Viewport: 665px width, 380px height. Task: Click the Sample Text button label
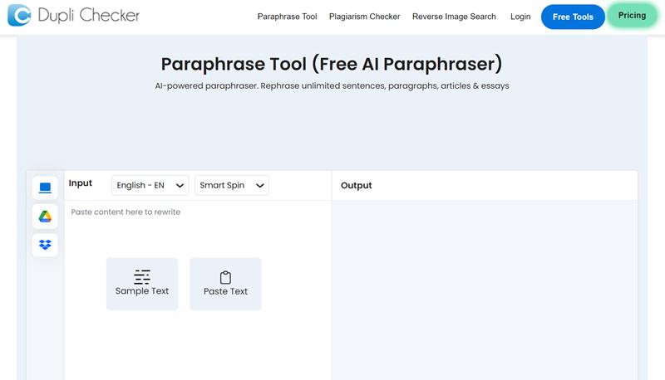[x=141, y=291]
